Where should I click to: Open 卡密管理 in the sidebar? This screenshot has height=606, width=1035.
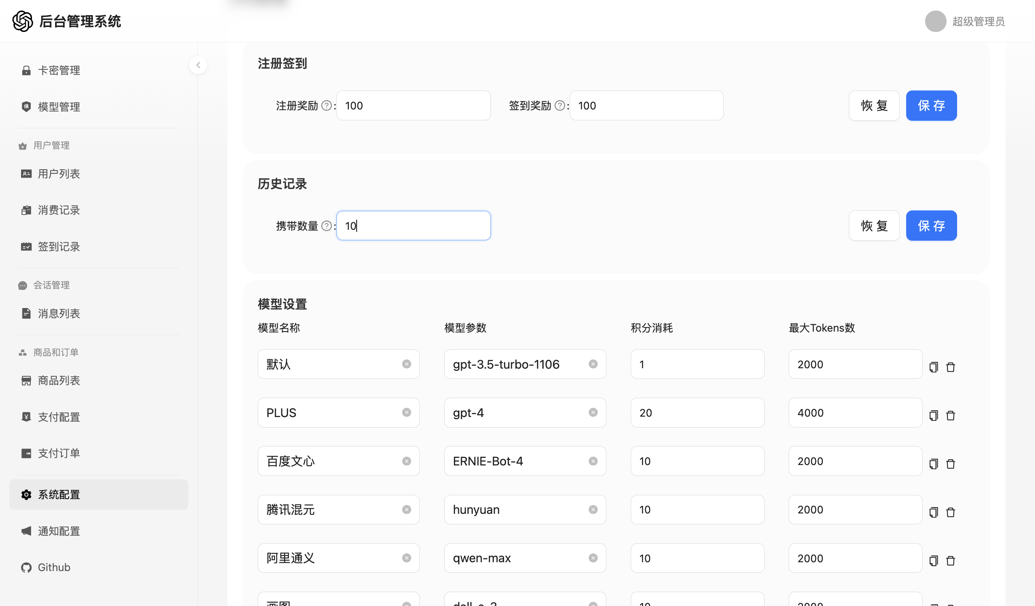(x=59, y=70)
